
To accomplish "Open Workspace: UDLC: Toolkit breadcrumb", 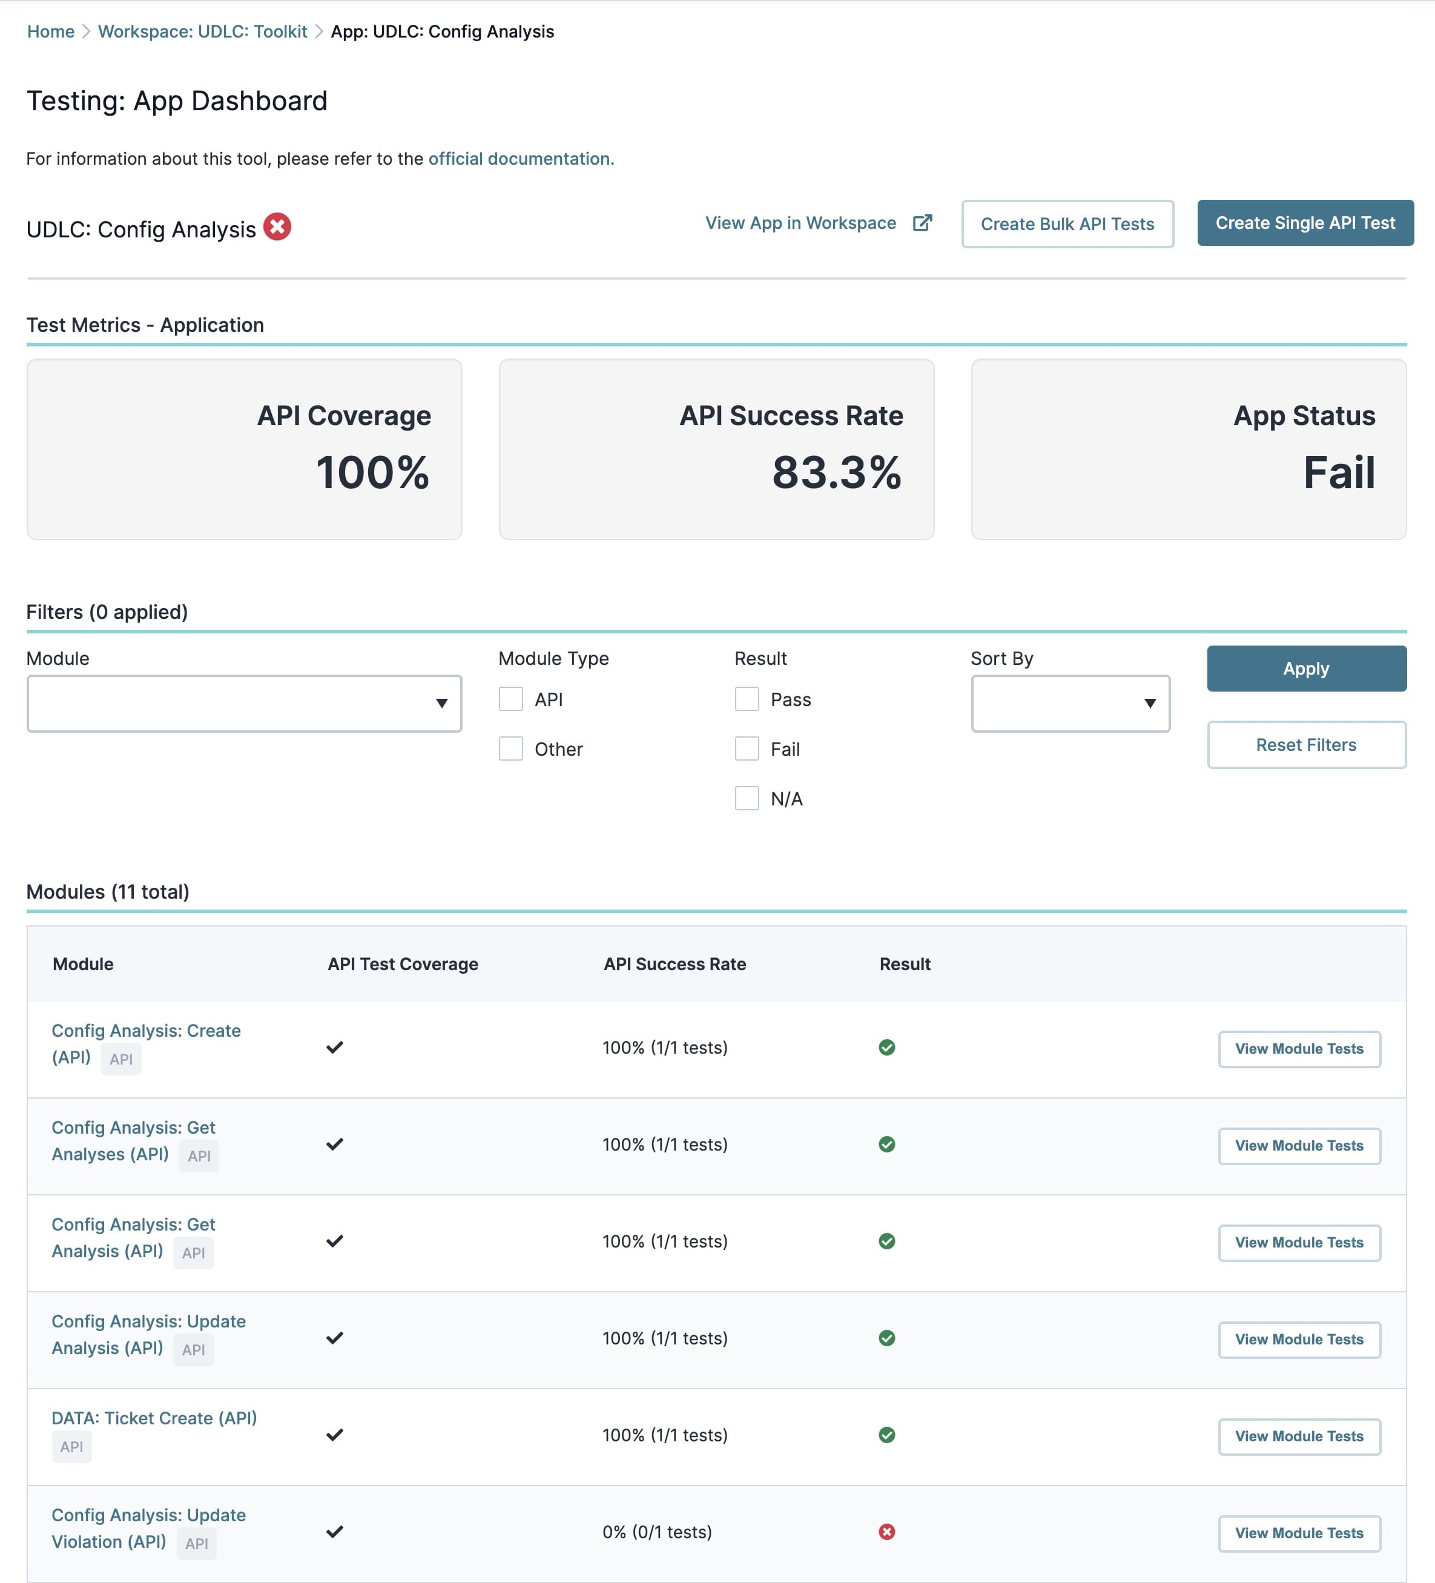I will point(202,31).
